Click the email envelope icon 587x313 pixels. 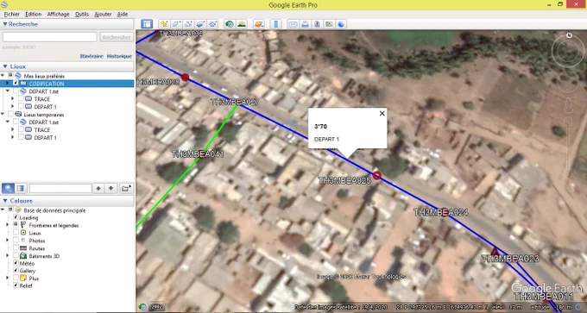point(293,24)
